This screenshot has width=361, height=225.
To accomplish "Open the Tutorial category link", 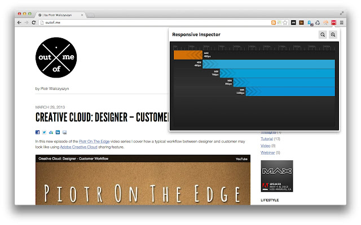I will click(x=267, y=139).
